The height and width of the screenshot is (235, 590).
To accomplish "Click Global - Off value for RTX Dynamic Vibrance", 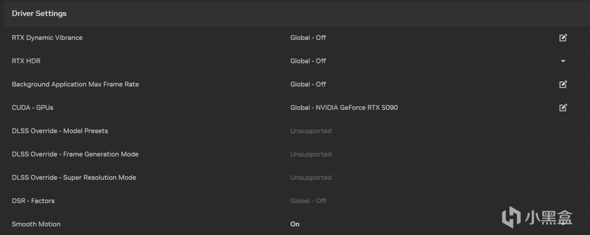I will (308, 38).
